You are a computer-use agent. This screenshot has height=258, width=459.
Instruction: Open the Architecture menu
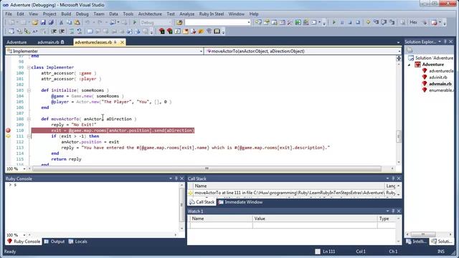[150, 14]
